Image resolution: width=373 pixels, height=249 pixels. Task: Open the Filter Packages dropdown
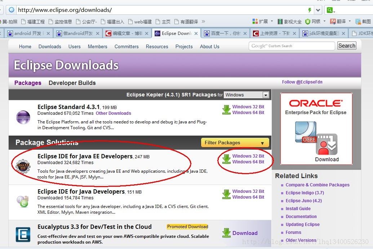[x=234, y=142]
